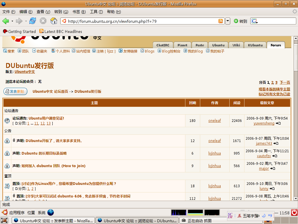Screen dimensions: 298x224
Task: Log out via 注销 [ lijzz ]
Action: point(104,51)
